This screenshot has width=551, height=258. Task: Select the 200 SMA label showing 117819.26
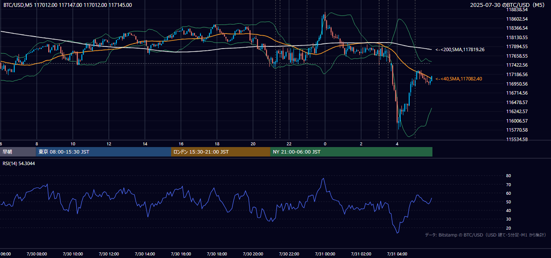tap(460, 49)
